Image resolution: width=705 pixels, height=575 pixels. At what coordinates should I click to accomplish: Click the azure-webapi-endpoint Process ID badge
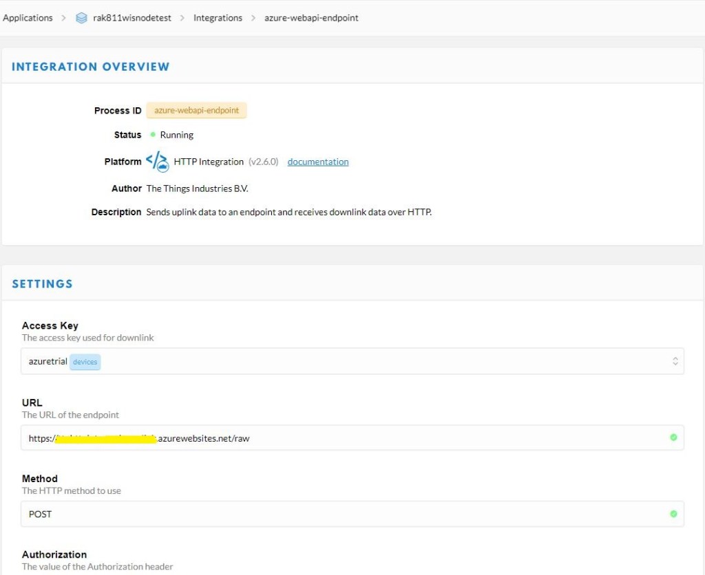[x=196, y=110]
